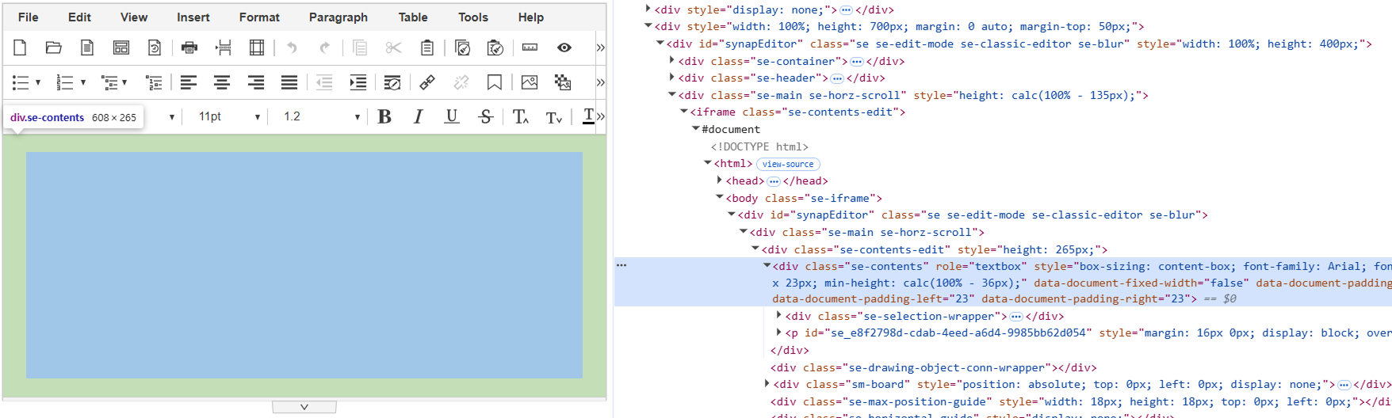Expand the se-selection-wrapper div node

[x=778, y=315]
